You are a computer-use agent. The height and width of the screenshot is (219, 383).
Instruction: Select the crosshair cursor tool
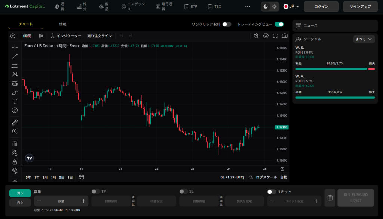click(x=15, y=47)
